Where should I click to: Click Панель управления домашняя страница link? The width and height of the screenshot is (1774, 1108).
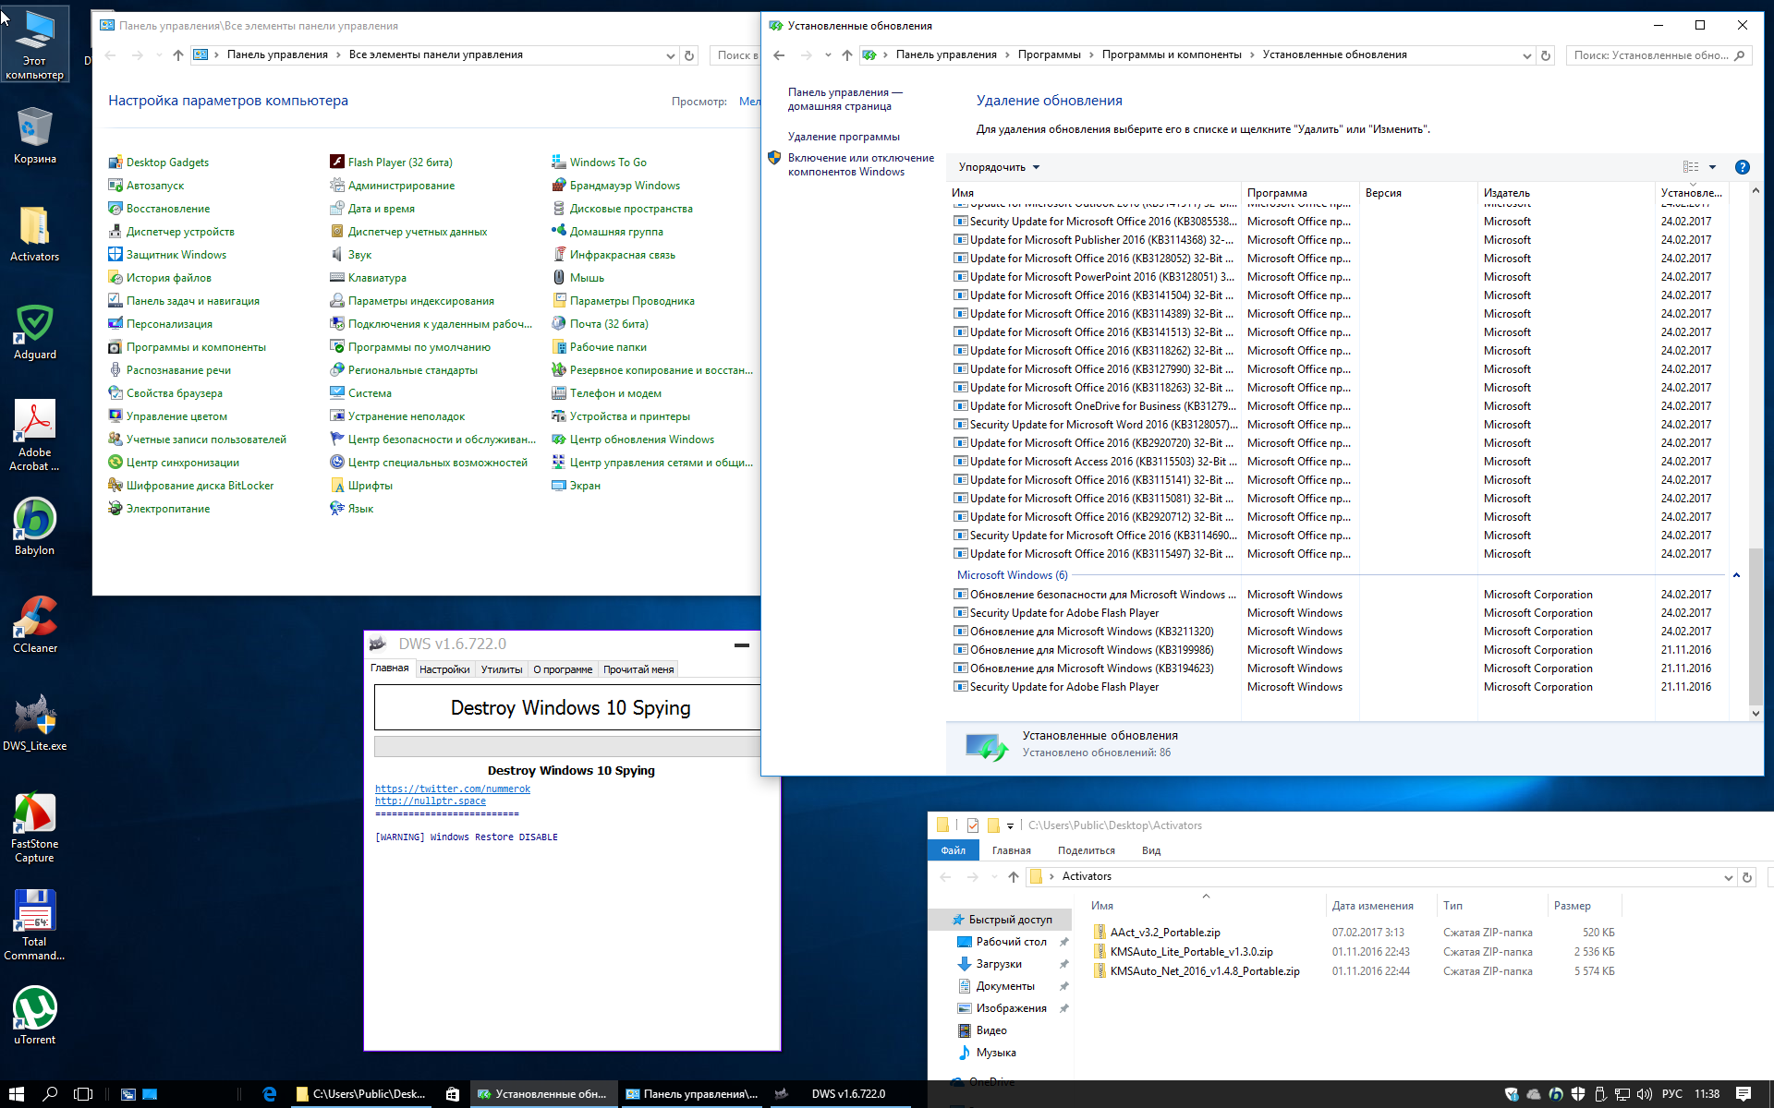tap(844, 99)
